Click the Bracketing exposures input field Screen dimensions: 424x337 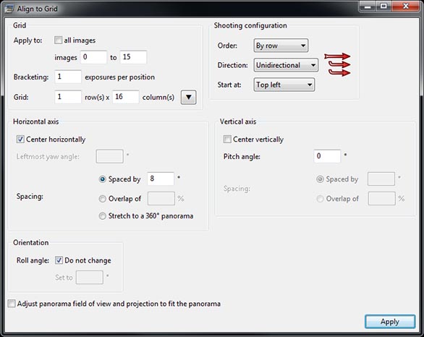pyautogui.click(x=67, y=77)
